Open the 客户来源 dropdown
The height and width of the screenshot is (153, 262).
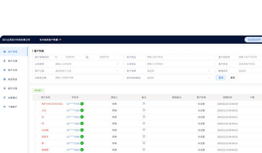[209, 71]
